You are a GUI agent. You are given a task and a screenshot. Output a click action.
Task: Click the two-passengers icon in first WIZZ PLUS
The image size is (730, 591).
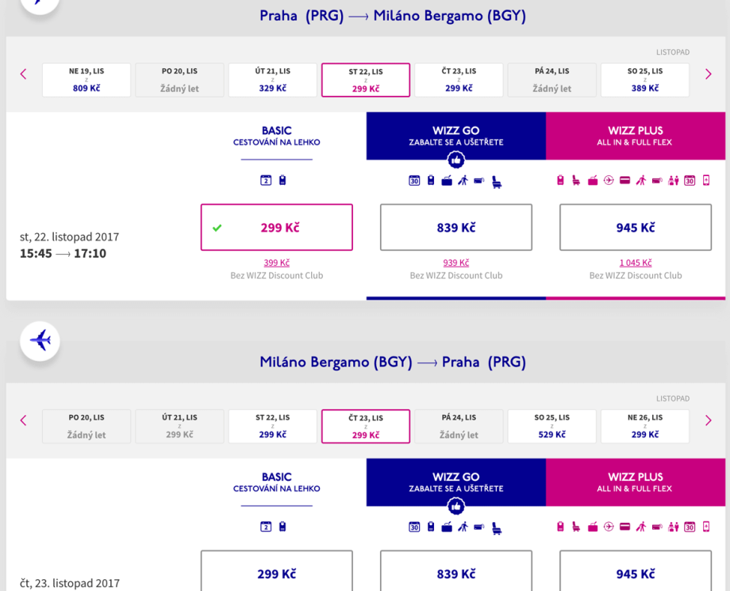click(x=674, y=181)
